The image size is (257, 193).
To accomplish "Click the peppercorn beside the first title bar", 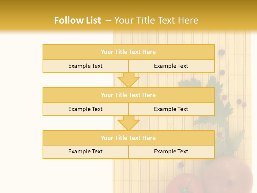I will tap(222, 53).
